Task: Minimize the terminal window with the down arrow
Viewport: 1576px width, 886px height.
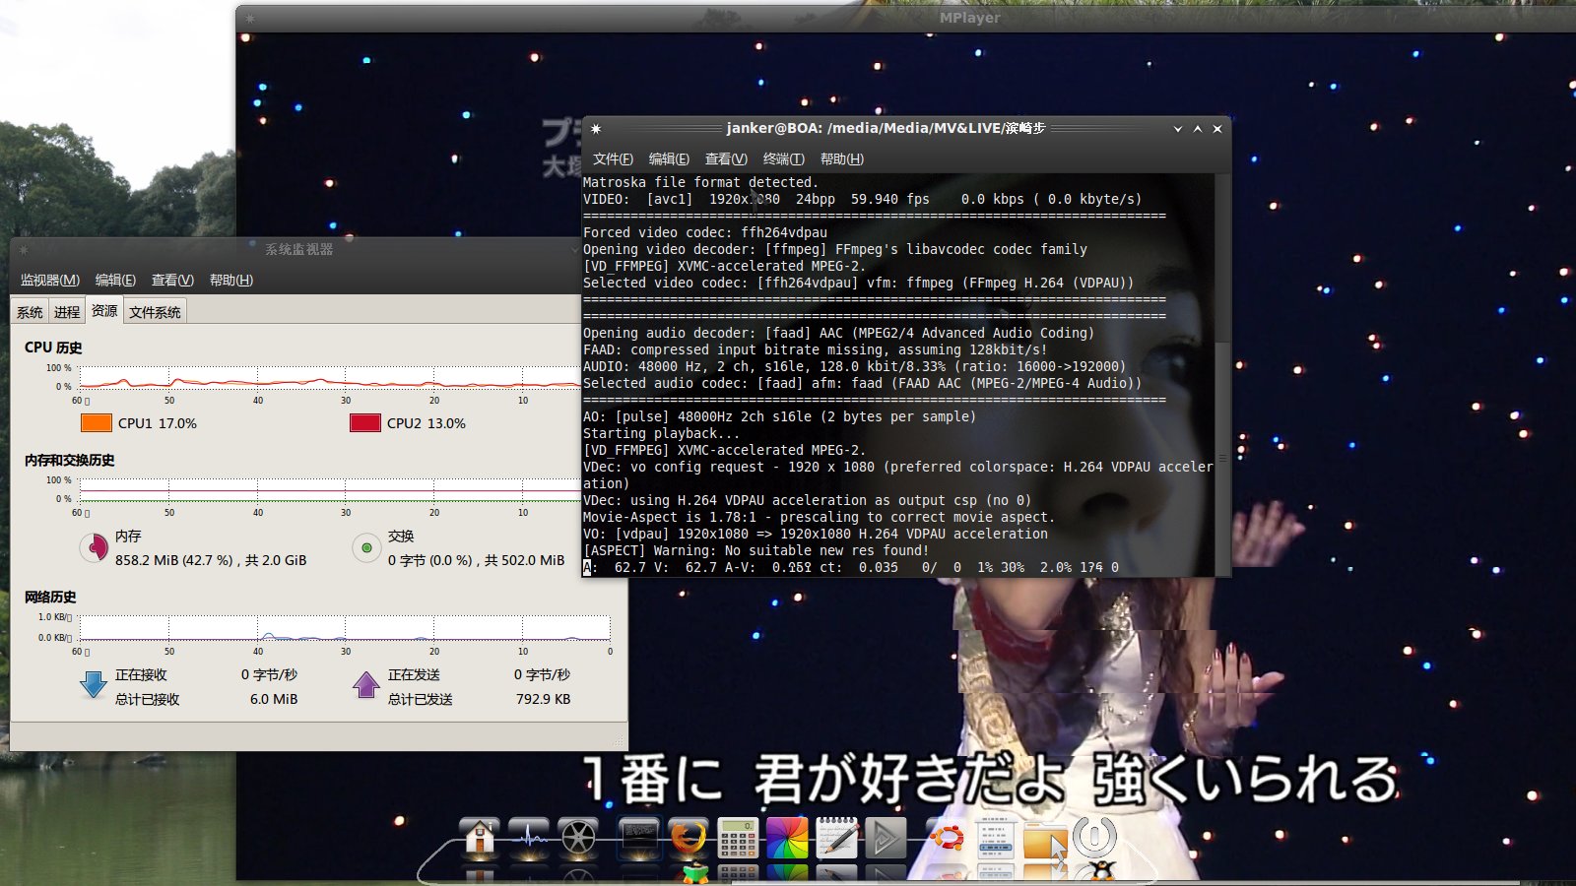Action: point(1178,129)
